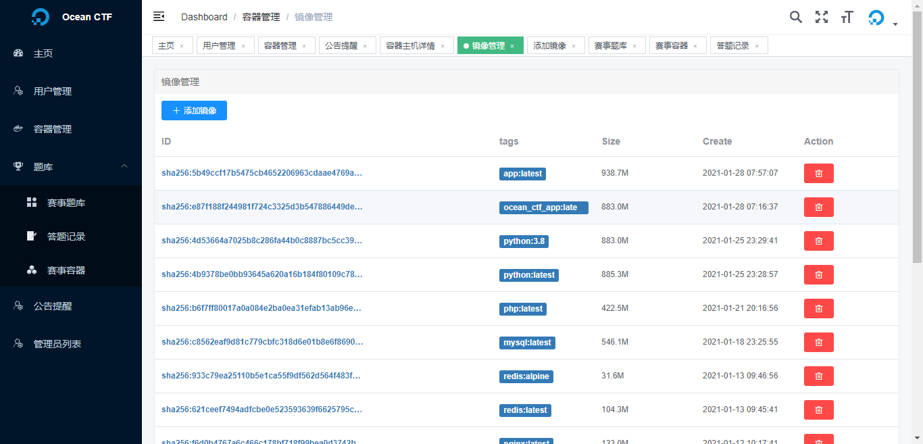This screenshot has width=923, height=444.
Task: Open 容器管理 in sidebar
Action: click(71, 129)
